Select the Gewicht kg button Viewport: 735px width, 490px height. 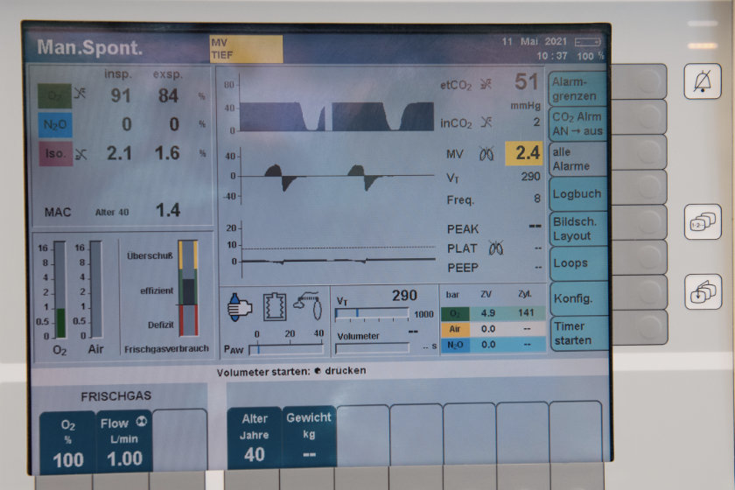[309, 437]
